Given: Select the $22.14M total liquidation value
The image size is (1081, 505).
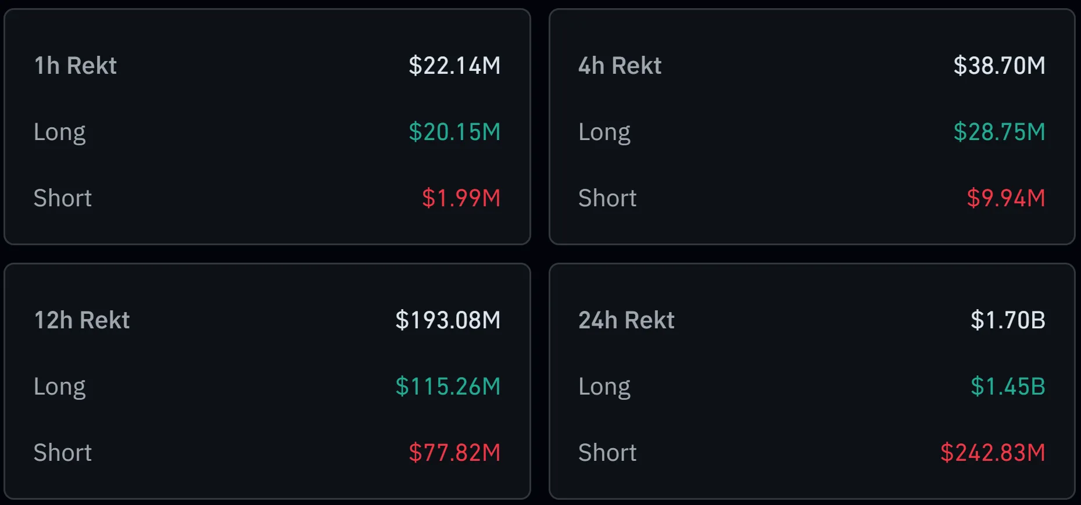Looking at the screenshot, I should point(456,66).
